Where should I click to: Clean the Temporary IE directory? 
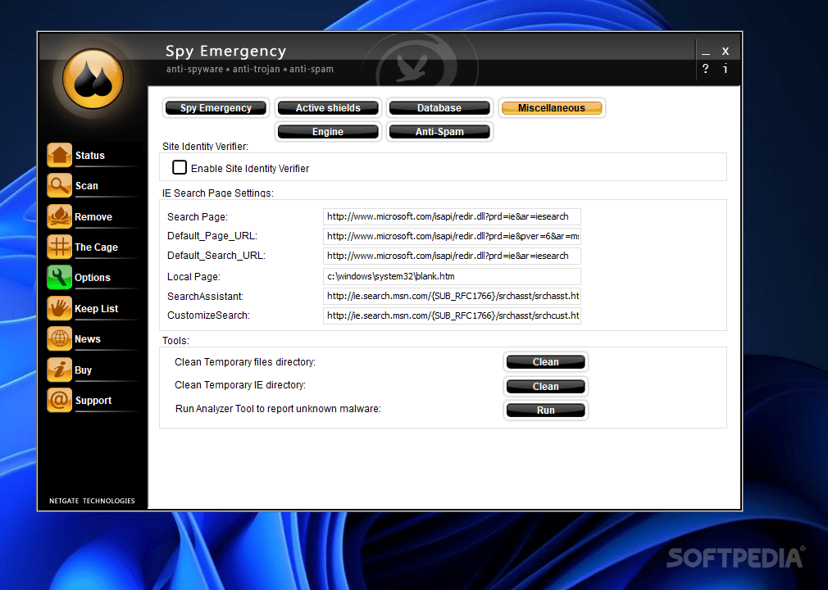pyautogui.click(x=545, y=386)
